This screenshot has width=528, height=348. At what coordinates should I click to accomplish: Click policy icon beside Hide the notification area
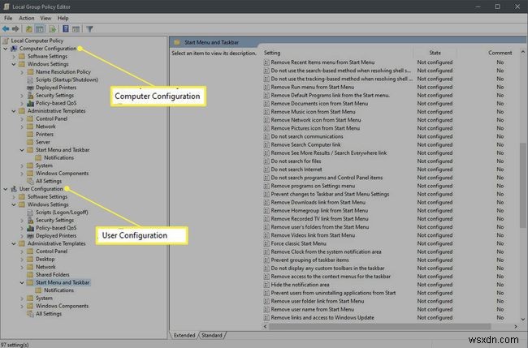(266, 285)
